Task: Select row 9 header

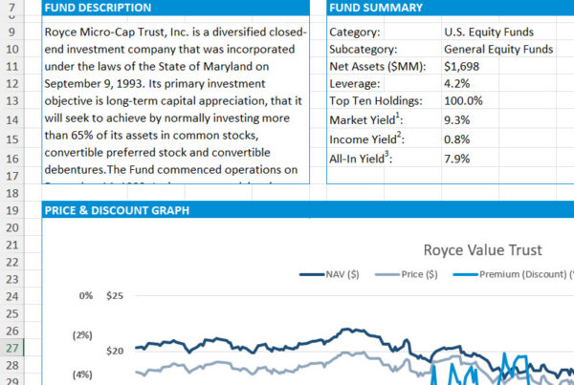Action: (19, 32)
